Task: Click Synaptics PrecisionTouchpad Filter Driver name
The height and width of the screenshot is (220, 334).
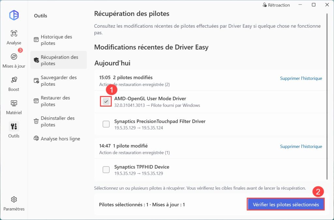Action: tap(160, 121)
